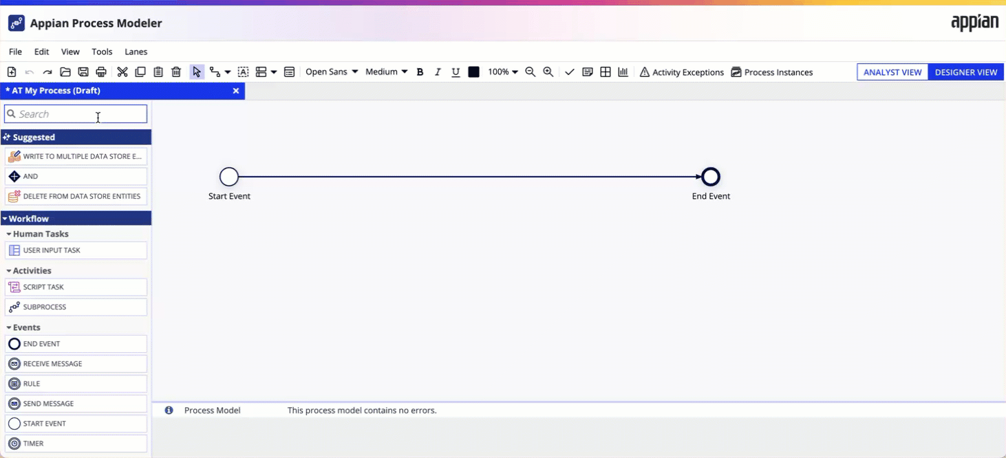Collapse the Human Tasks group
The width and height of the screenshot is (1006, 458).
point(38,234)
